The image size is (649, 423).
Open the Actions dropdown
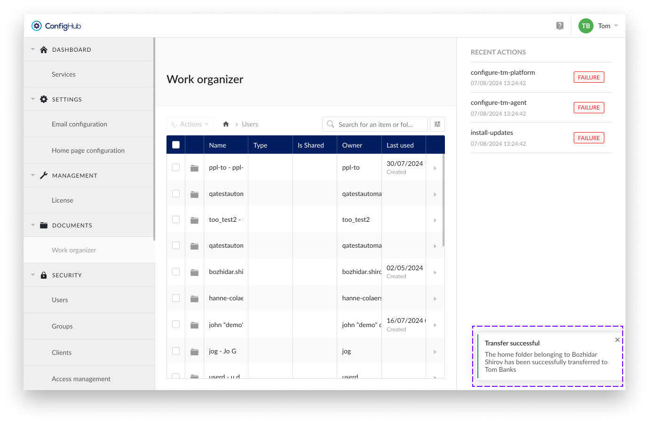point(190,124)
